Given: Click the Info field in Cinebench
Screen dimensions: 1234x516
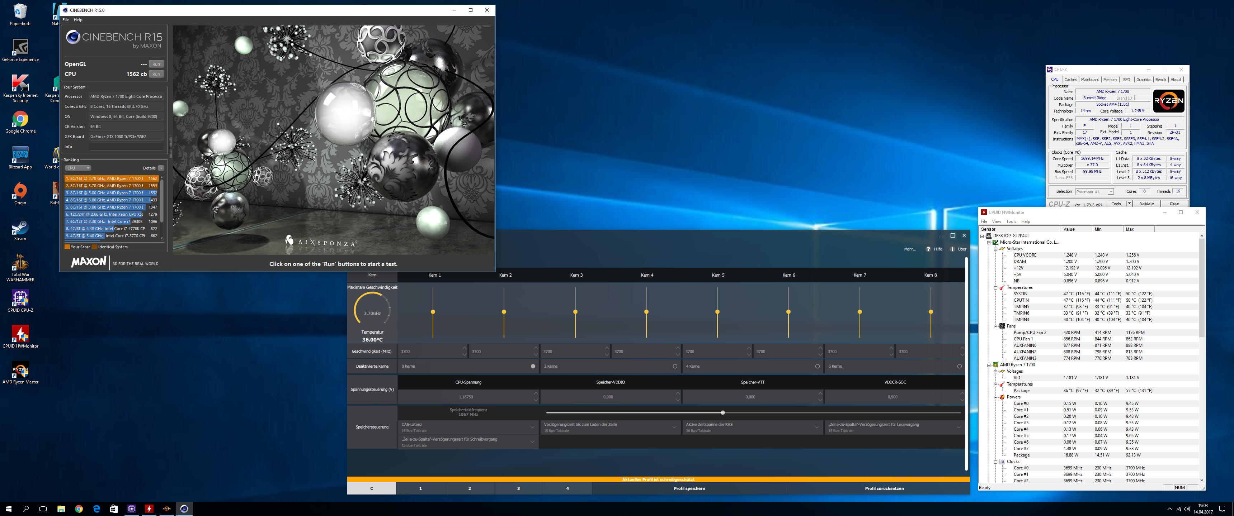Looking at the screenshot, I should click(126, 147).
